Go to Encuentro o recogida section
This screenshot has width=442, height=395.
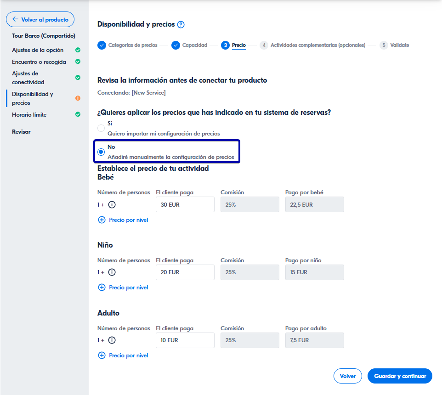(39, 62)
